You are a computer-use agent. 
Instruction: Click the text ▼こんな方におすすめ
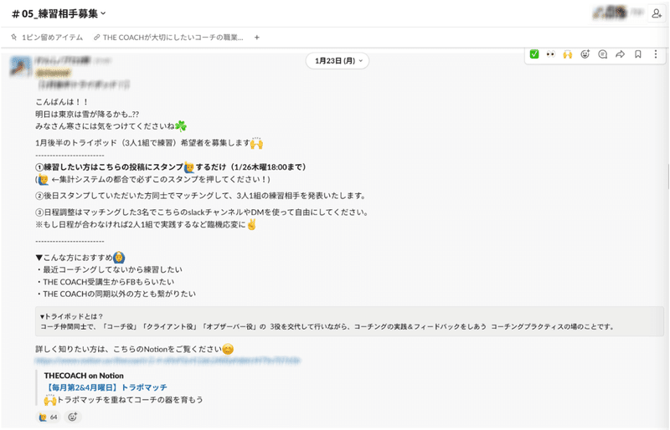click(x=74, y=258)
